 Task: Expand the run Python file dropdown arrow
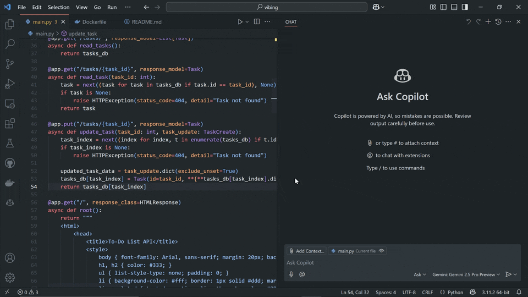tap(247, 22)
